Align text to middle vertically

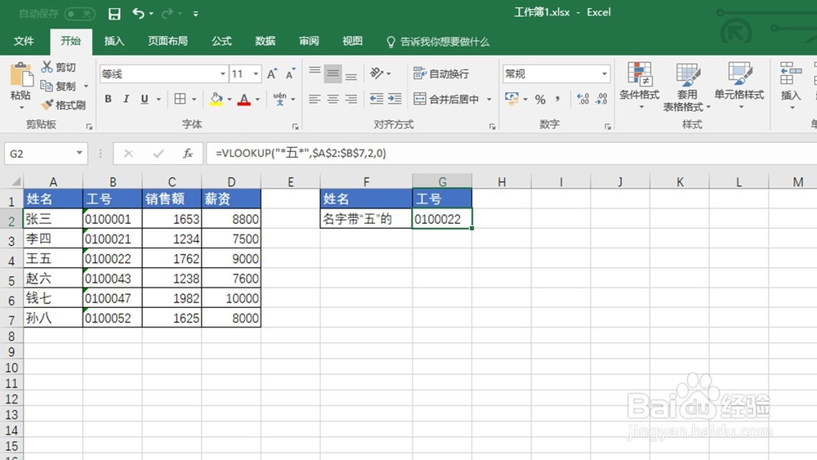[x=333, y=74]
